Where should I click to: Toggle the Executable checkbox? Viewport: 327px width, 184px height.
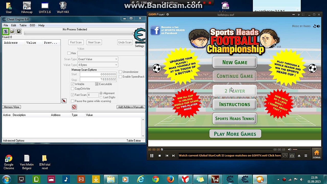tap(97, 84)
